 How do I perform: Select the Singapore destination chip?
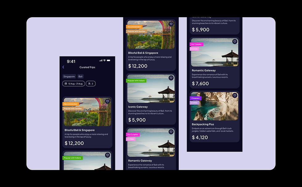tap(69, 76)
